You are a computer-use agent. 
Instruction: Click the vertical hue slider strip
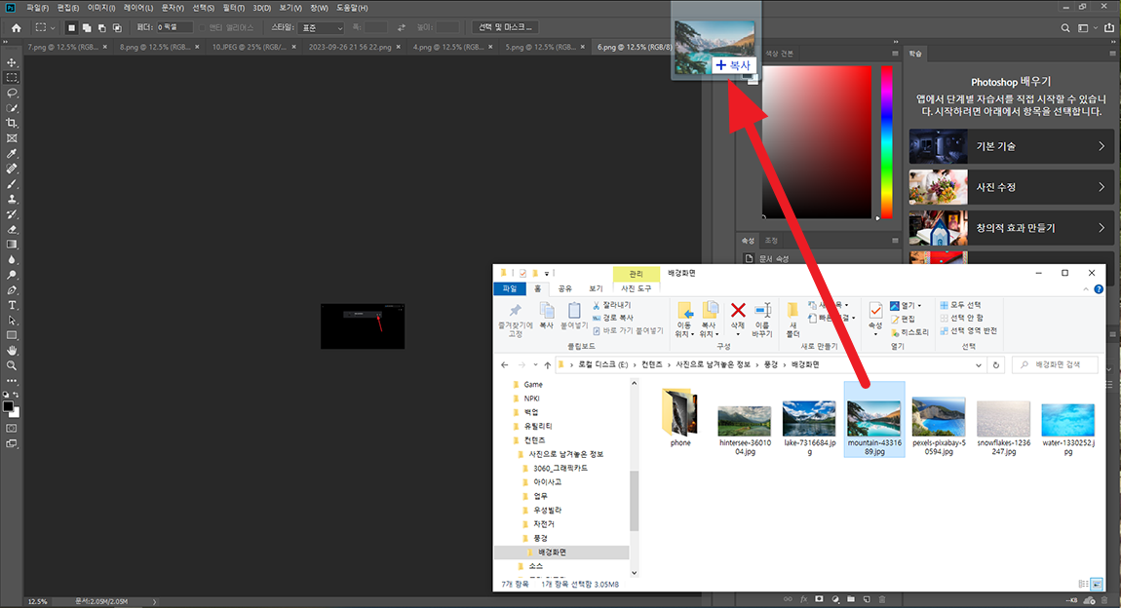click(886, 142)
